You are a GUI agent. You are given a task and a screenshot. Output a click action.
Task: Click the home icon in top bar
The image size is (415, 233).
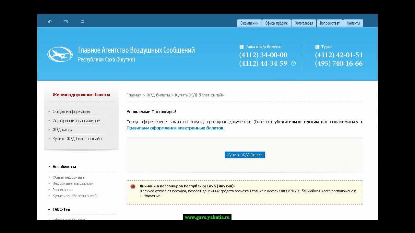(50, 22)
